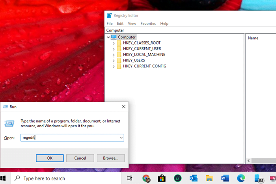Close the Run dialog
Screen dimensions: 276x184
(x=124, y=107)
